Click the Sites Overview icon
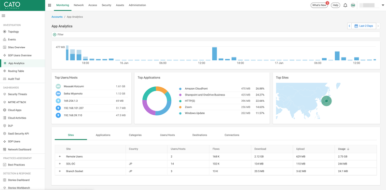Viewport: 386px width, 190px height. click(x=5, y=47)
